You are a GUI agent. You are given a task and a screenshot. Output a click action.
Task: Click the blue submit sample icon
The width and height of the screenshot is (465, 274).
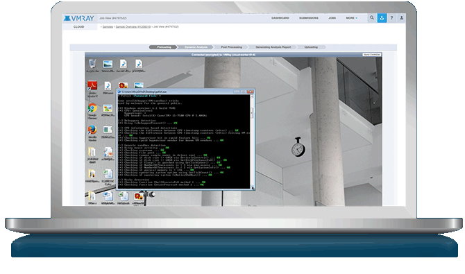(x=382, y=18)
